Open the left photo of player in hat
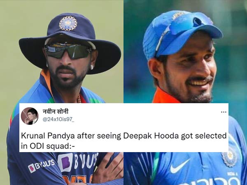This screenshot has width=247, height=185. coord(62,52)
